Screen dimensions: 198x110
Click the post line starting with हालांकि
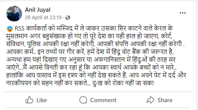click(x=96, y=75)
